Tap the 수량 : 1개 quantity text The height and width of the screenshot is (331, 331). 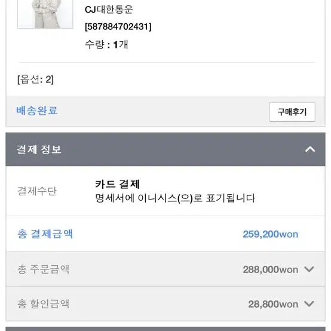pyautogui.click(x=106, y=45)
